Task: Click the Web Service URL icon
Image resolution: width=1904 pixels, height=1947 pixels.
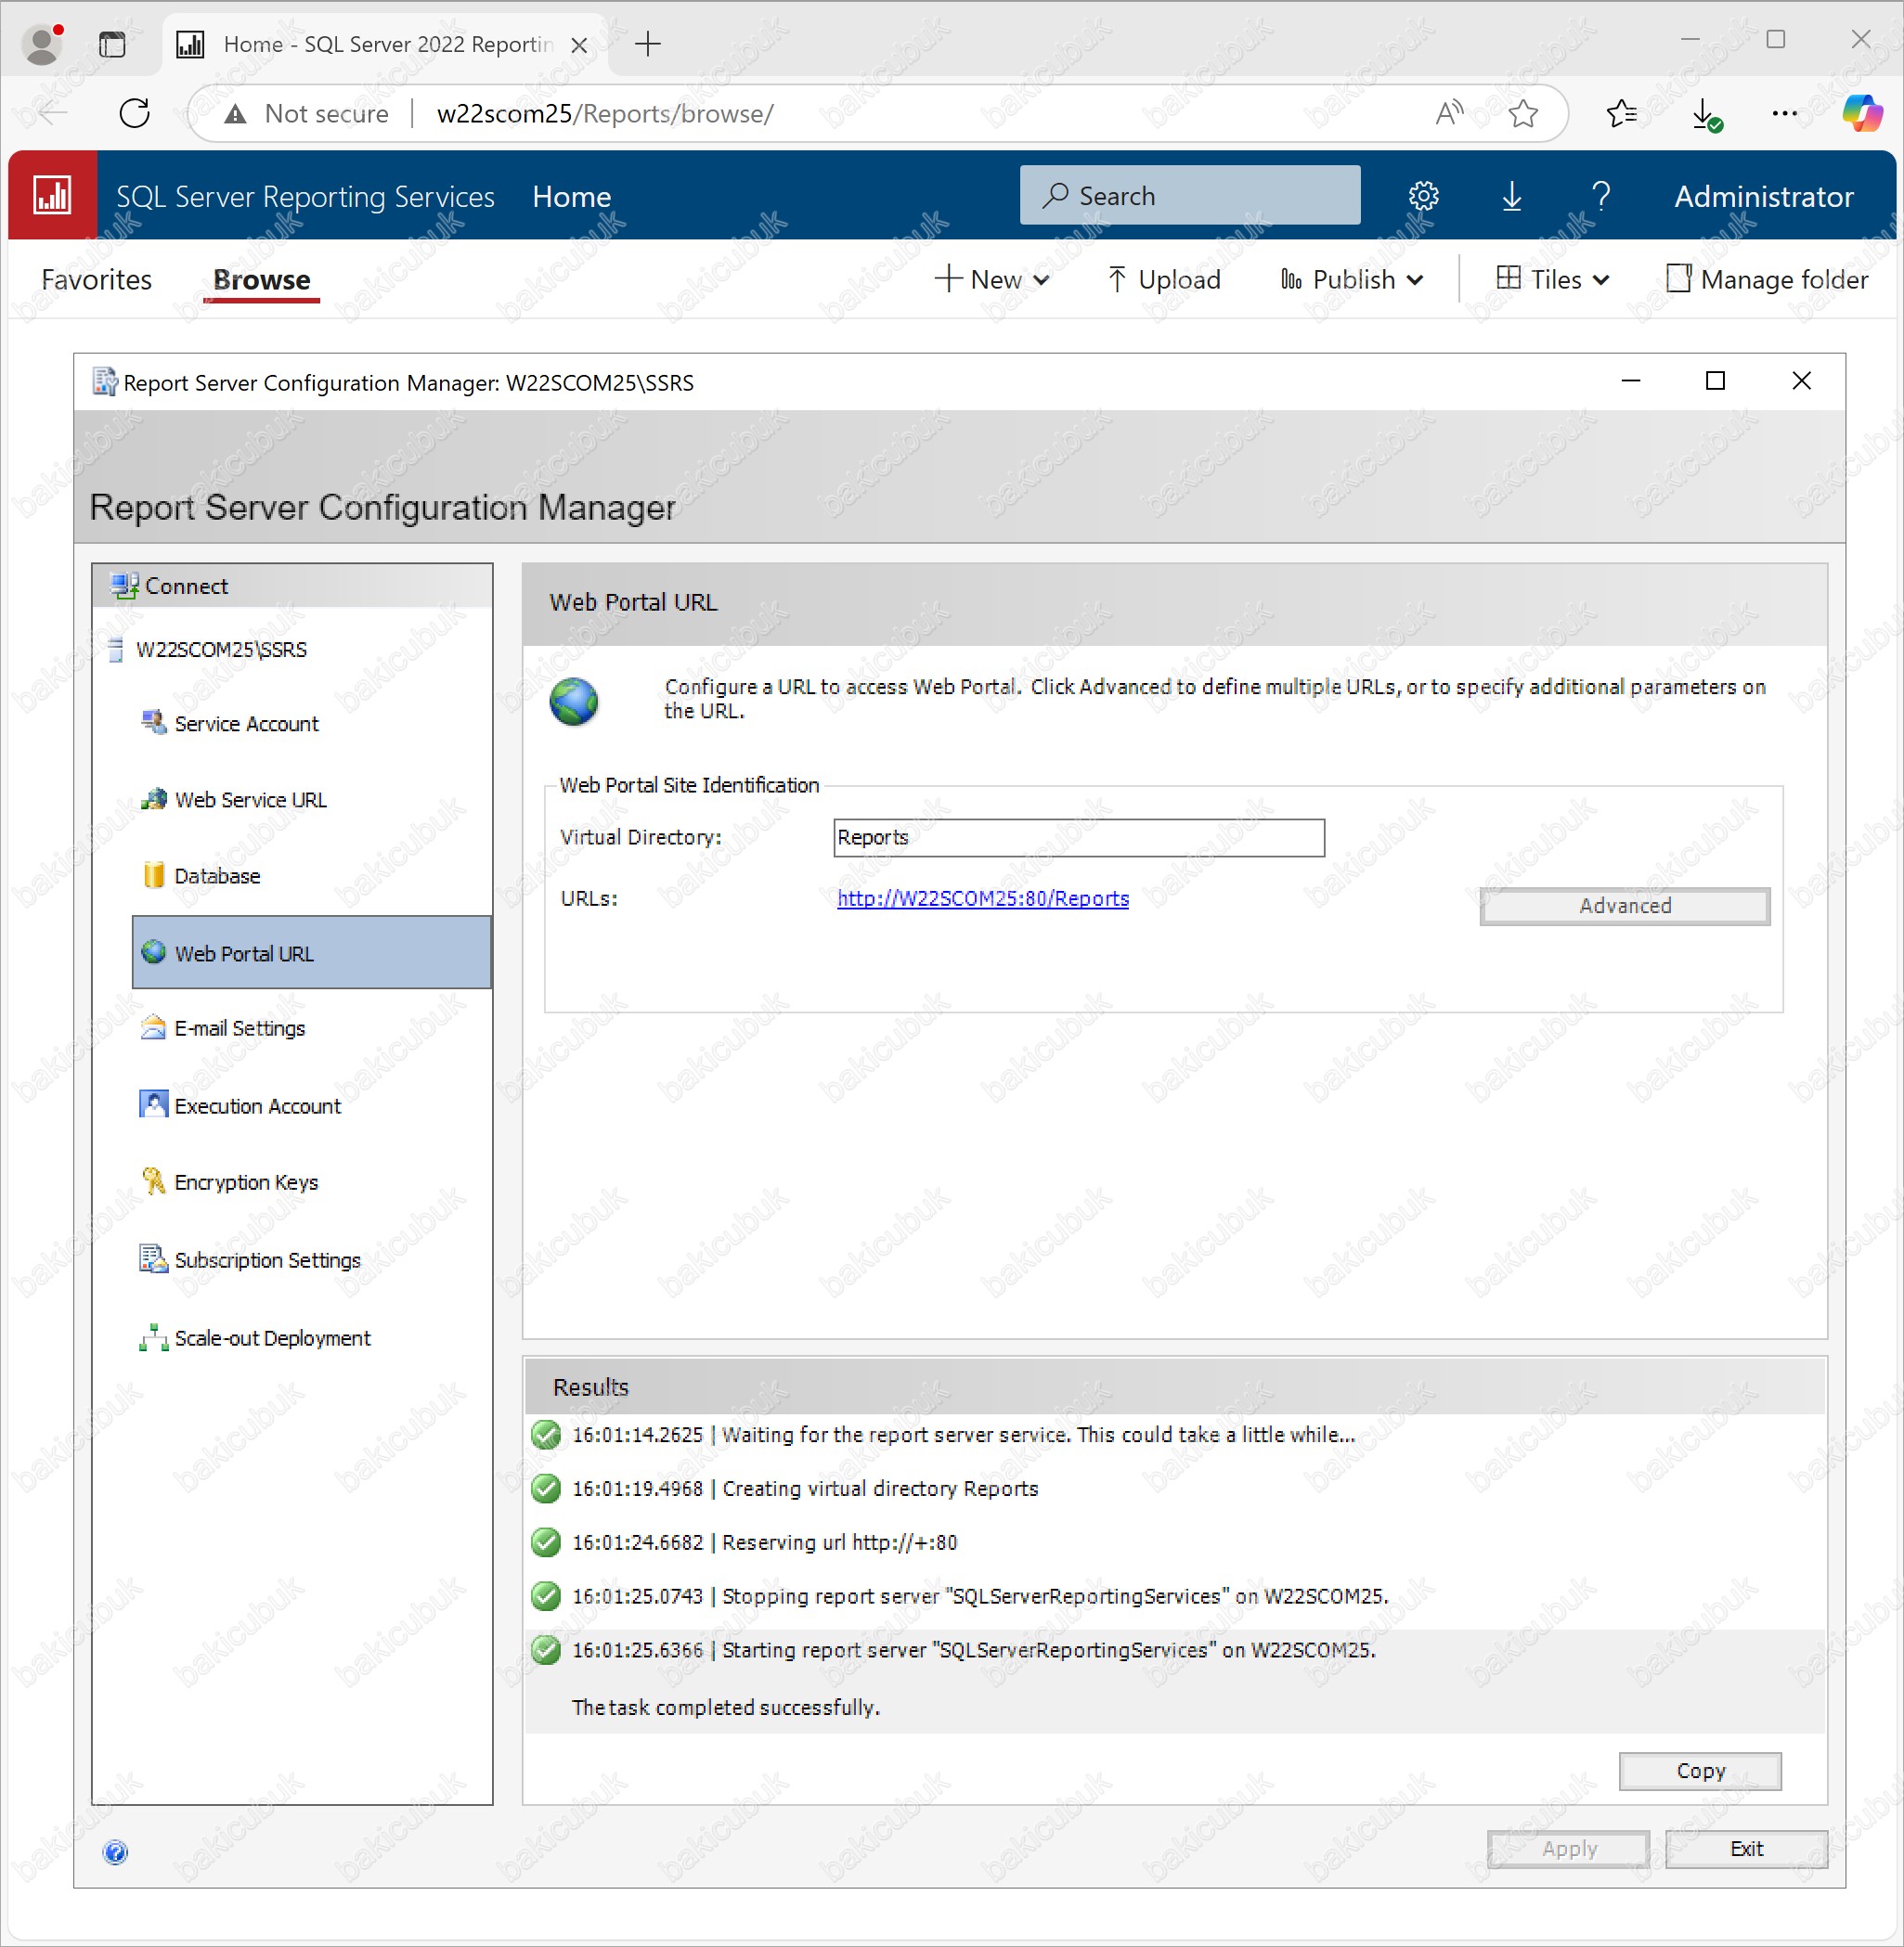Action: [153, 799]
